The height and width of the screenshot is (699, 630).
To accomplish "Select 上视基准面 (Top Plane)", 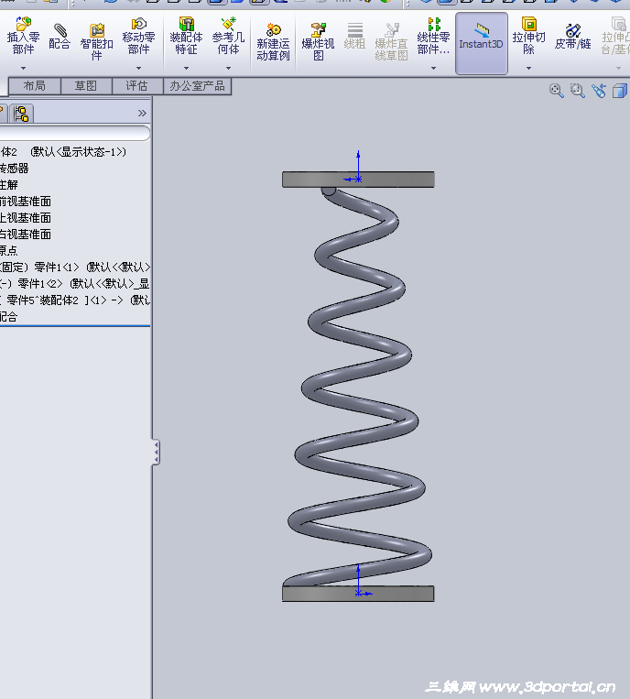I will (x=26, y=218).
